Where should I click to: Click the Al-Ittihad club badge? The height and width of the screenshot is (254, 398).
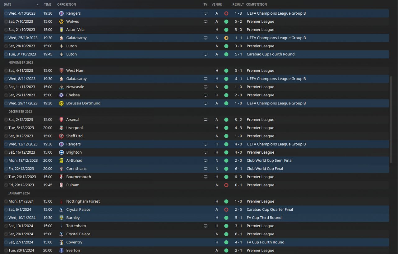[61, 161]
